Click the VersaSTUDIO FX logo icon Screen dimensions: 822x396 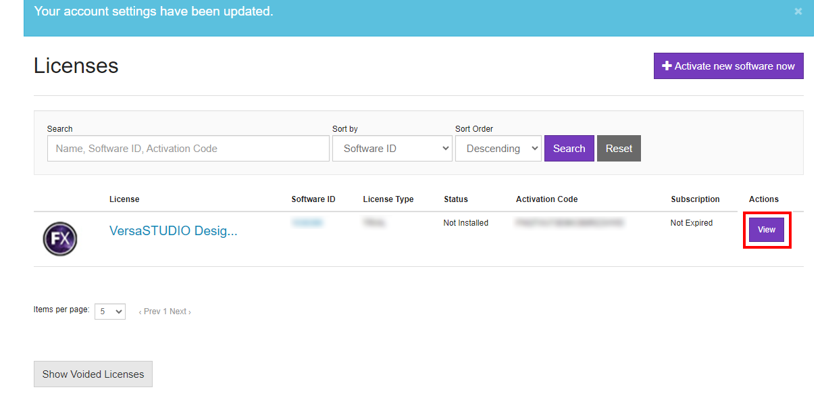(x=60, y=239)
